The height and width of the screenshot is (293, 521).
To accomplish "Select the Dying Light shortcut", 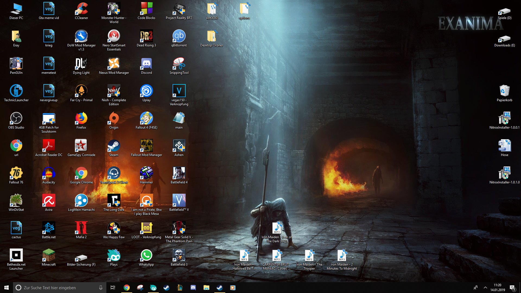I will coord(81,66).
